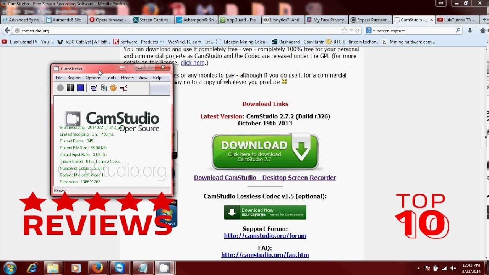Viewport: 489px width, 275px height.
Task: Click the network signal tray icon
Action: (444, 268)
